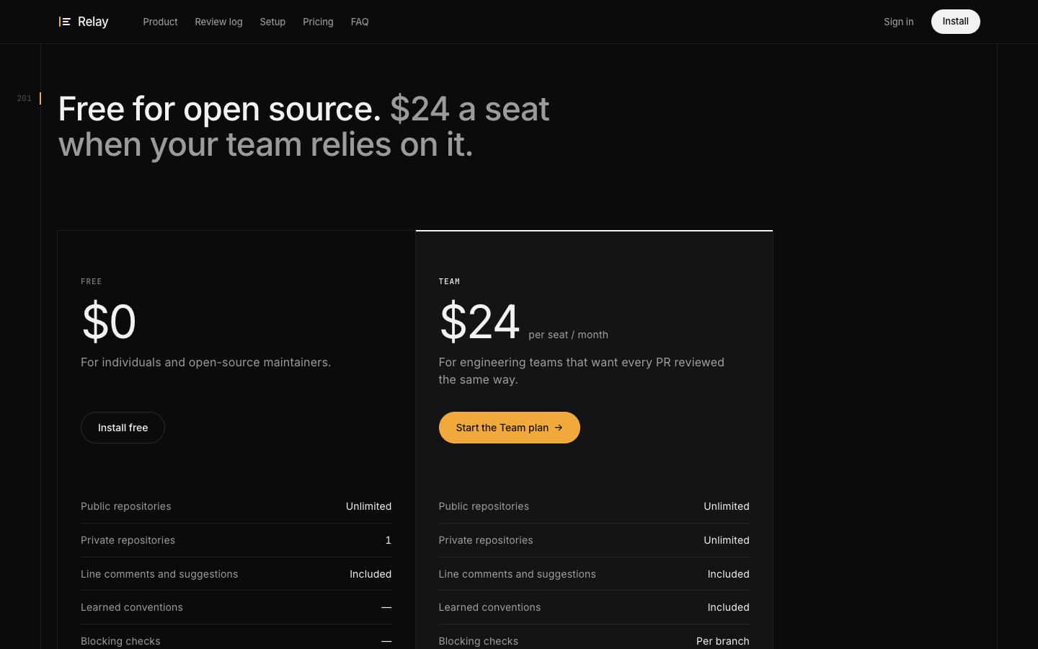
Task: Click the line number 201 marker
Action: pyautogui.click(x=25, y=98)
